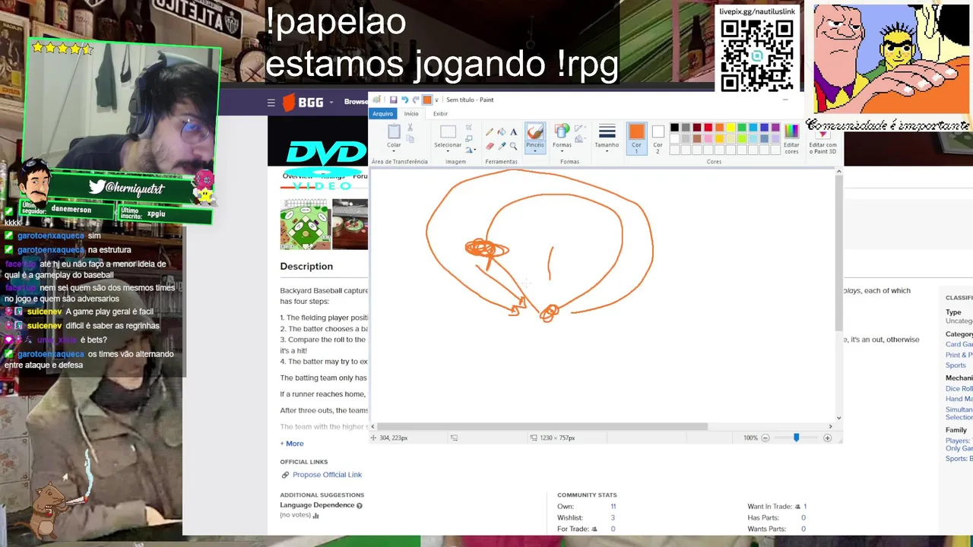Pick the black color swatch
The width and height of the screenshot is (973, 547).
(674, 128)
